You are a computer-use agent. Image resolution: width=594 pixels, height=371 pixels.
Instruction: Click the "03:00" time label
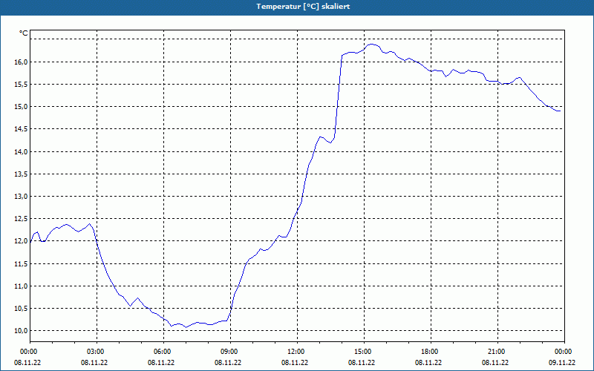click(96, 352)
